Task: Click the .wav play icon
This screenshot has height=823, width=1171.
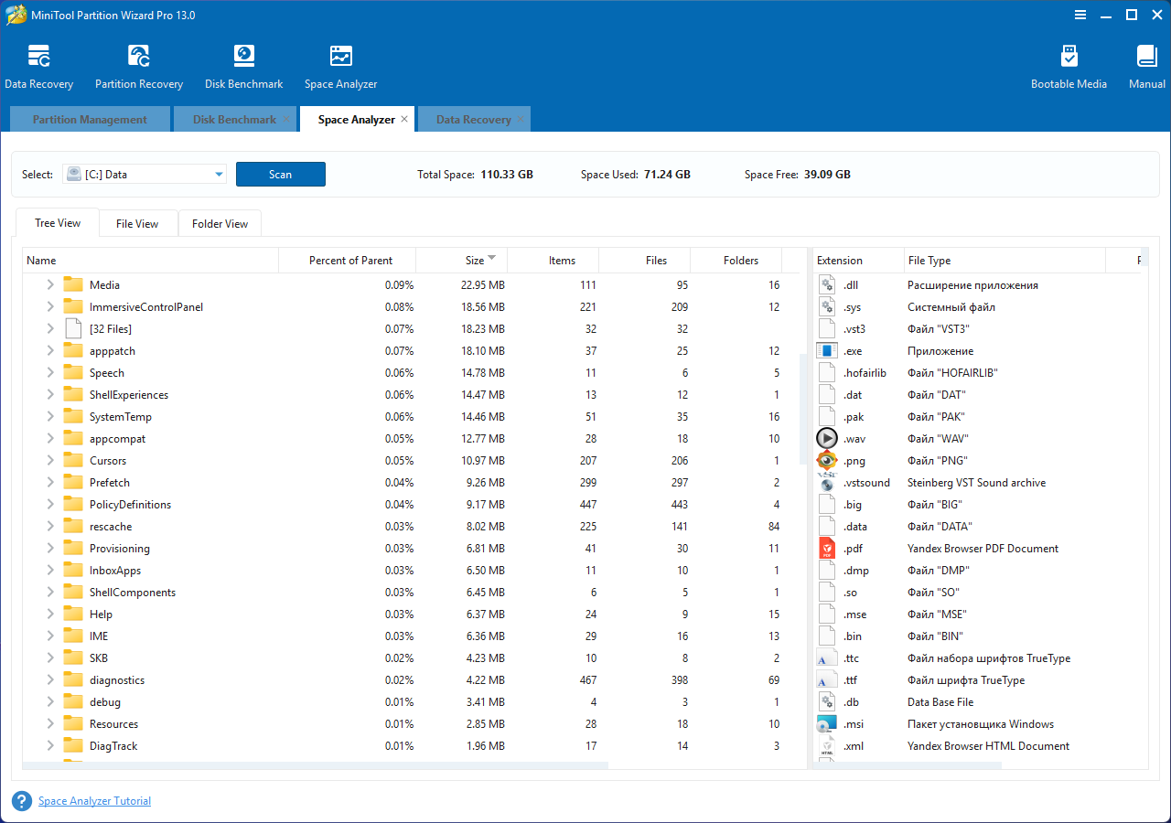Action: [827, 439]
